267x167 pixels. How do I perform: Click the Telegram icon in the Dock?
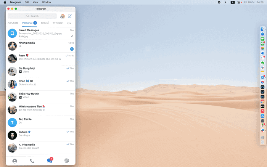point(262,77)
